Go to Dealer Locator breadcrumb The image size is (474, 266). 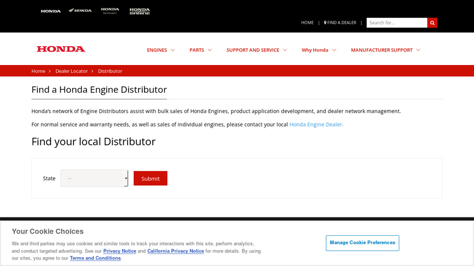tap(71, 71)
